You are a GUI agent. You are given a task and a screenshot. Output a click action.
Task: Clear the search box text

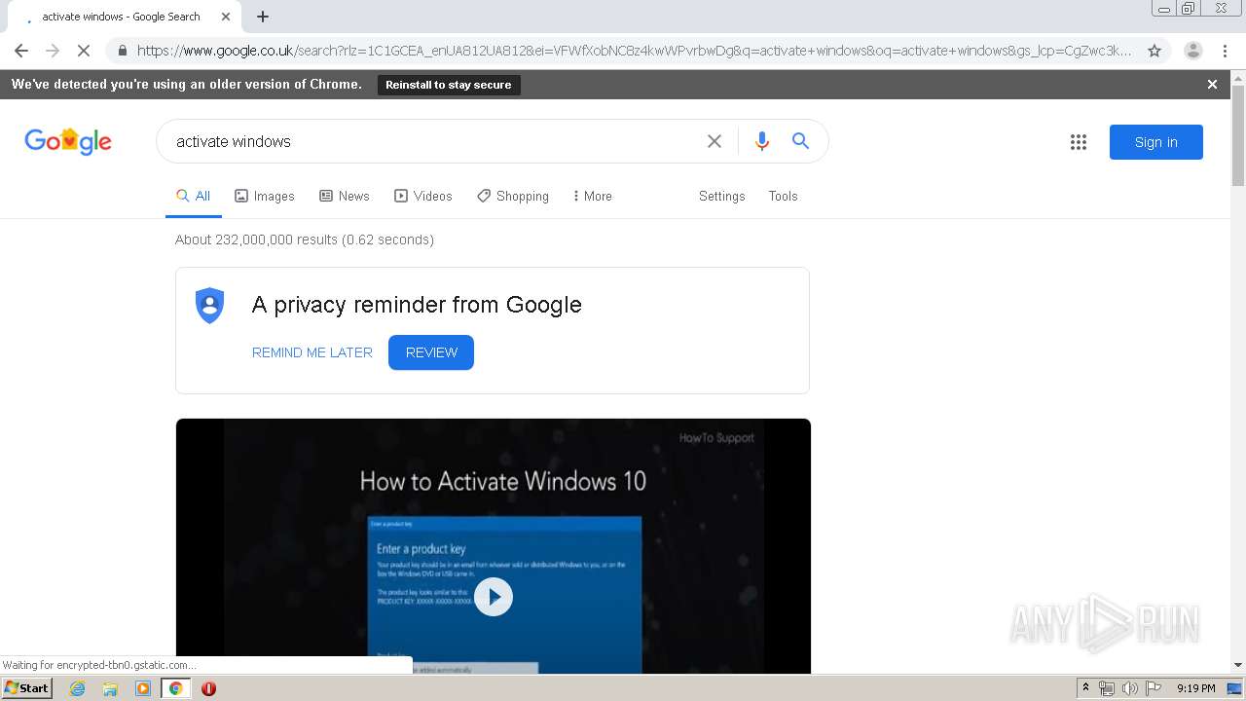click(x=715, y=141)
